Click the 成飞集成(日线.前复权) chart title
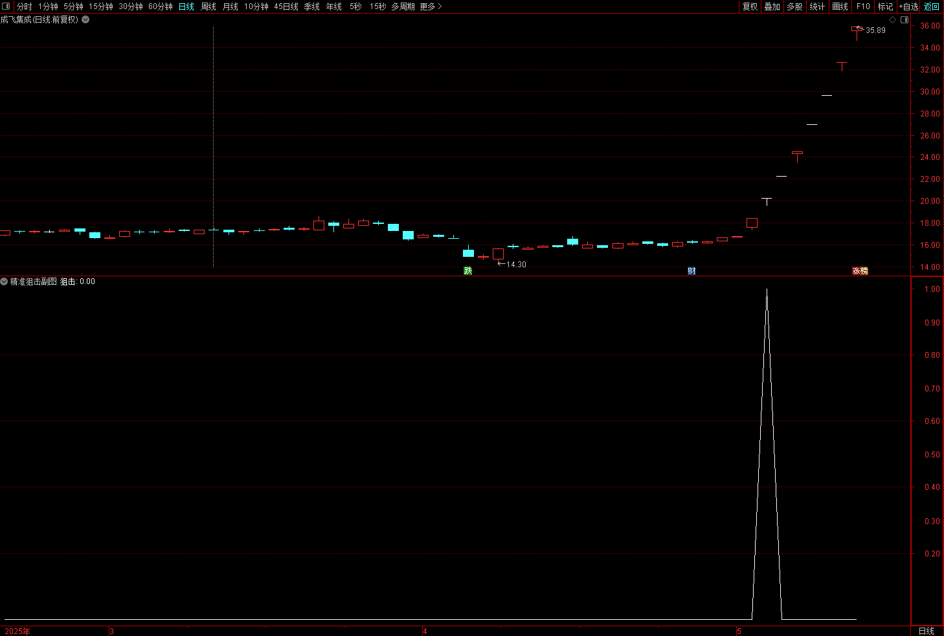The height and width of the screenshot is (636, 944). click(x=39, y=19)
